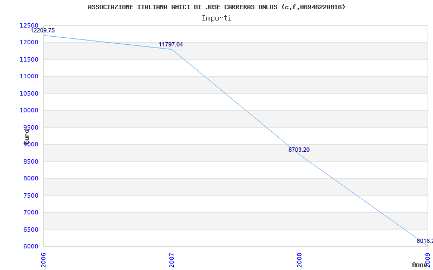Image resolution: width=433 pixels, height=270 pixels.
Task: Click the 10000 y-axis tick label
Action: click(29, 111)
